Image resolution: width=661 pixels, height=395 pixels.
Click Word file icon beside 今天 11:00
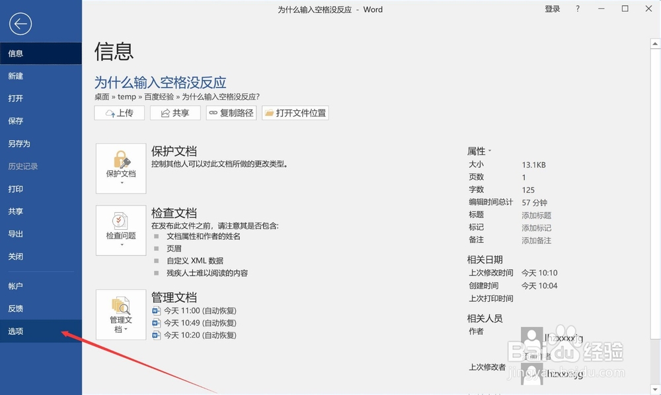click(157, 310)
